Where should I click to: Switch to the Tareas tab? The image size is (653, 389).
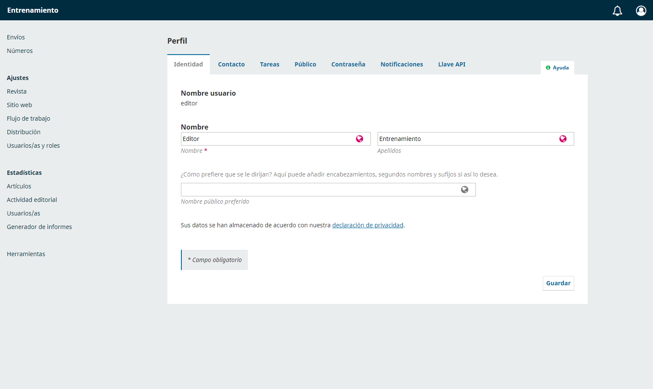(270, 64)
